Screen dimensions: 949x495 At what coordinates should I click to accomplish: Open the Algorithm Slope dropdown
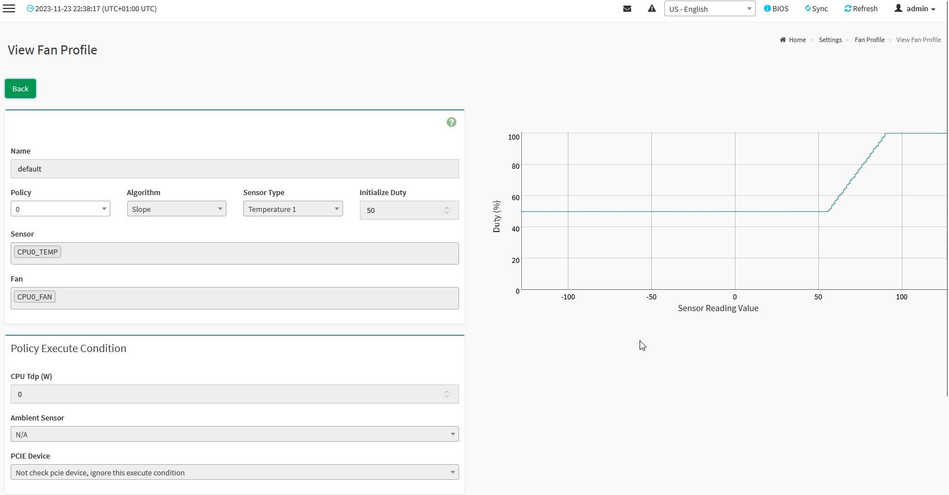tap(176, 209)
